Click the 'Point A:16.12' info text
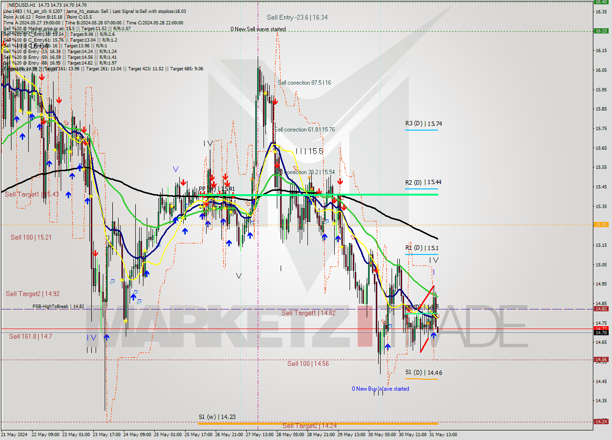Image resolution: width=612 pixels, height=440 pixels. (x=16, y=17)
